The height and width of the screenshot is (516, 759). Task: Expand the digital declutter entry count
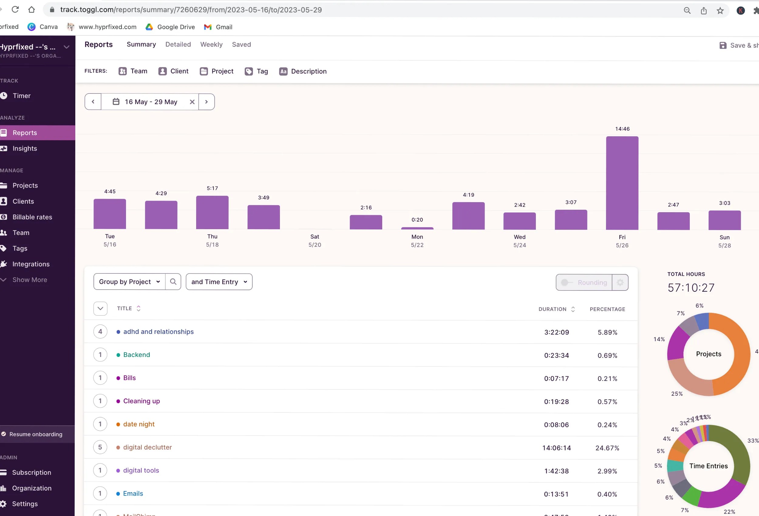coord(100,447)
